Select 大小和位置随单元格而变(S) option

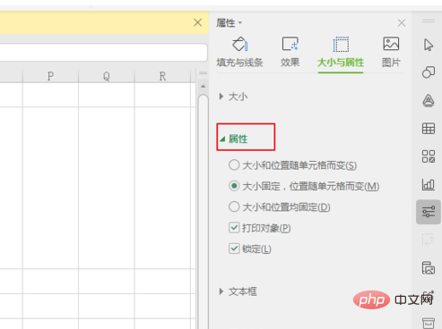[x=292, y=165]
